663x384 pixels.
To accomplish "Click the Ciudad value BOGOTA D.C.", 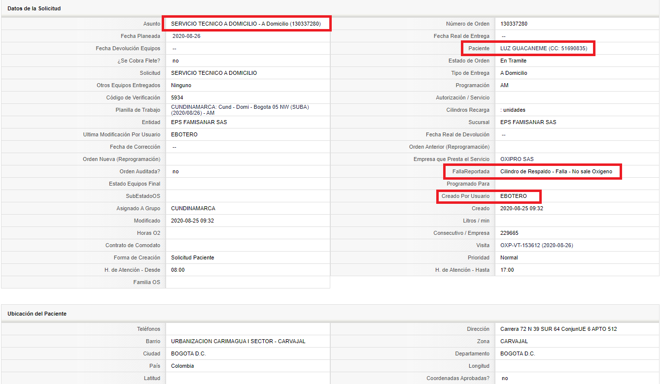I will [188, 353].
